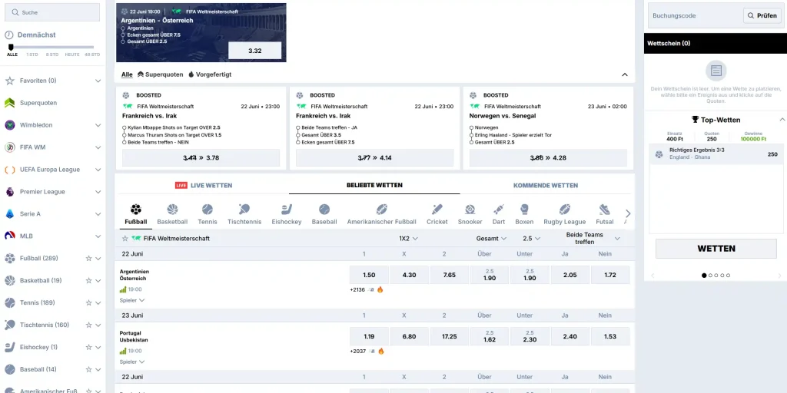Screen dimensions: 787x393
Task: Switch to the Live Wetten tab
Action: click(x=204, y=186)
